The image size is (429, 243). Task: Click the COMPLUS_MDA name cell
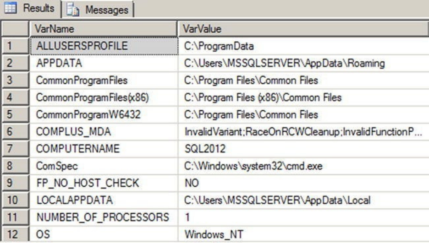[x=104, y=132]
